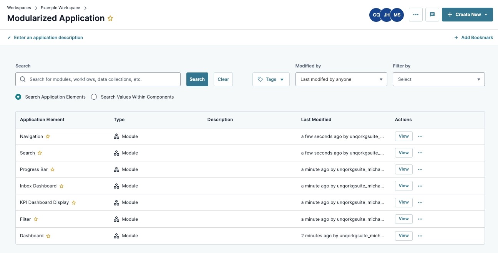Select Search Application Elements radio button
The width and height of the screenshot is (498, 253).
pyautogui.click(x=18, y=97)
